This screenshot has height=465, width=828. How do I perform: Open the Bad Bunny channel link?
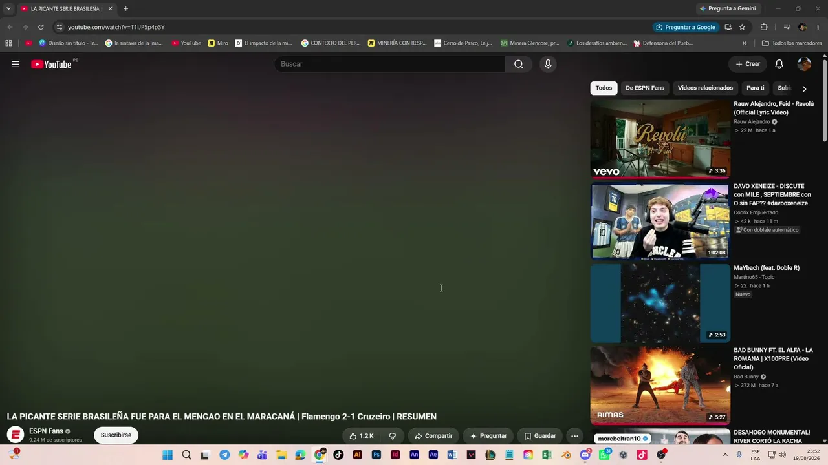746,377
